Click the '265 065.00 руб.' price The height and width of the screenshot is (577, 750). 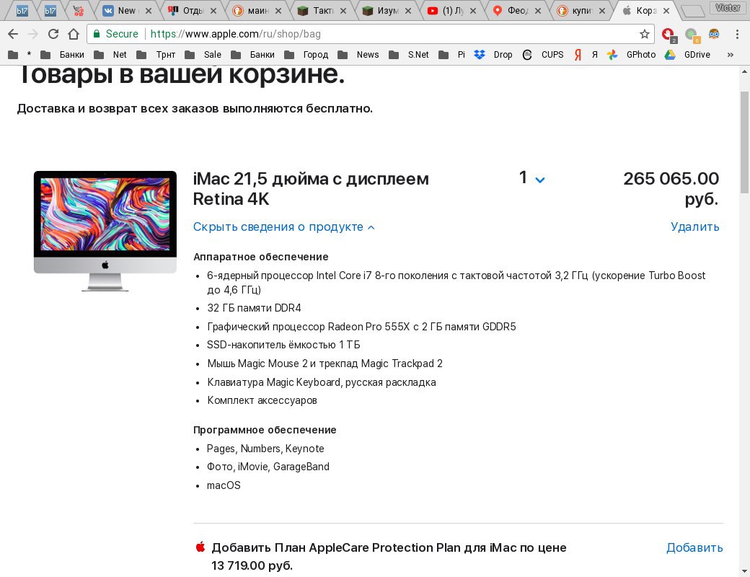tap(671, 188)
